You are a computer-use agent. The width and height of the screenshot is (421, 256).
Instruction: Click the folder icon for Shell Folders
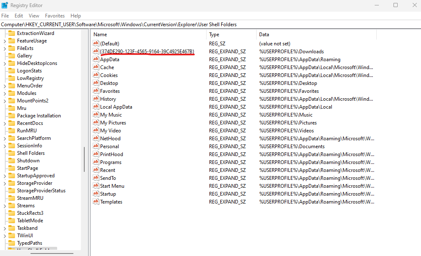(12, 153)
